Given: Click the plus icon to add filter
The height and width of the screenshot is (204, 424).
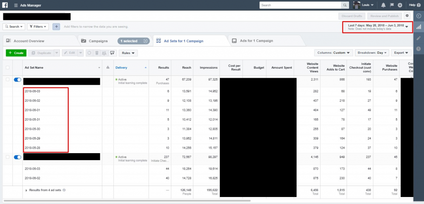Looking at the screenshot, I should coord(56,27).
